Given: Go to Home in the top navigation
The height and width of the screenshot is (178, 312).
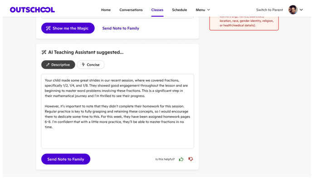Looking at the screenshot, I should click(106, 10).
